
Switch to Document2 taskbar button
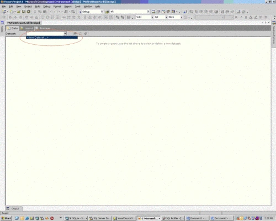pyautogui.click(x=221, y=218)
